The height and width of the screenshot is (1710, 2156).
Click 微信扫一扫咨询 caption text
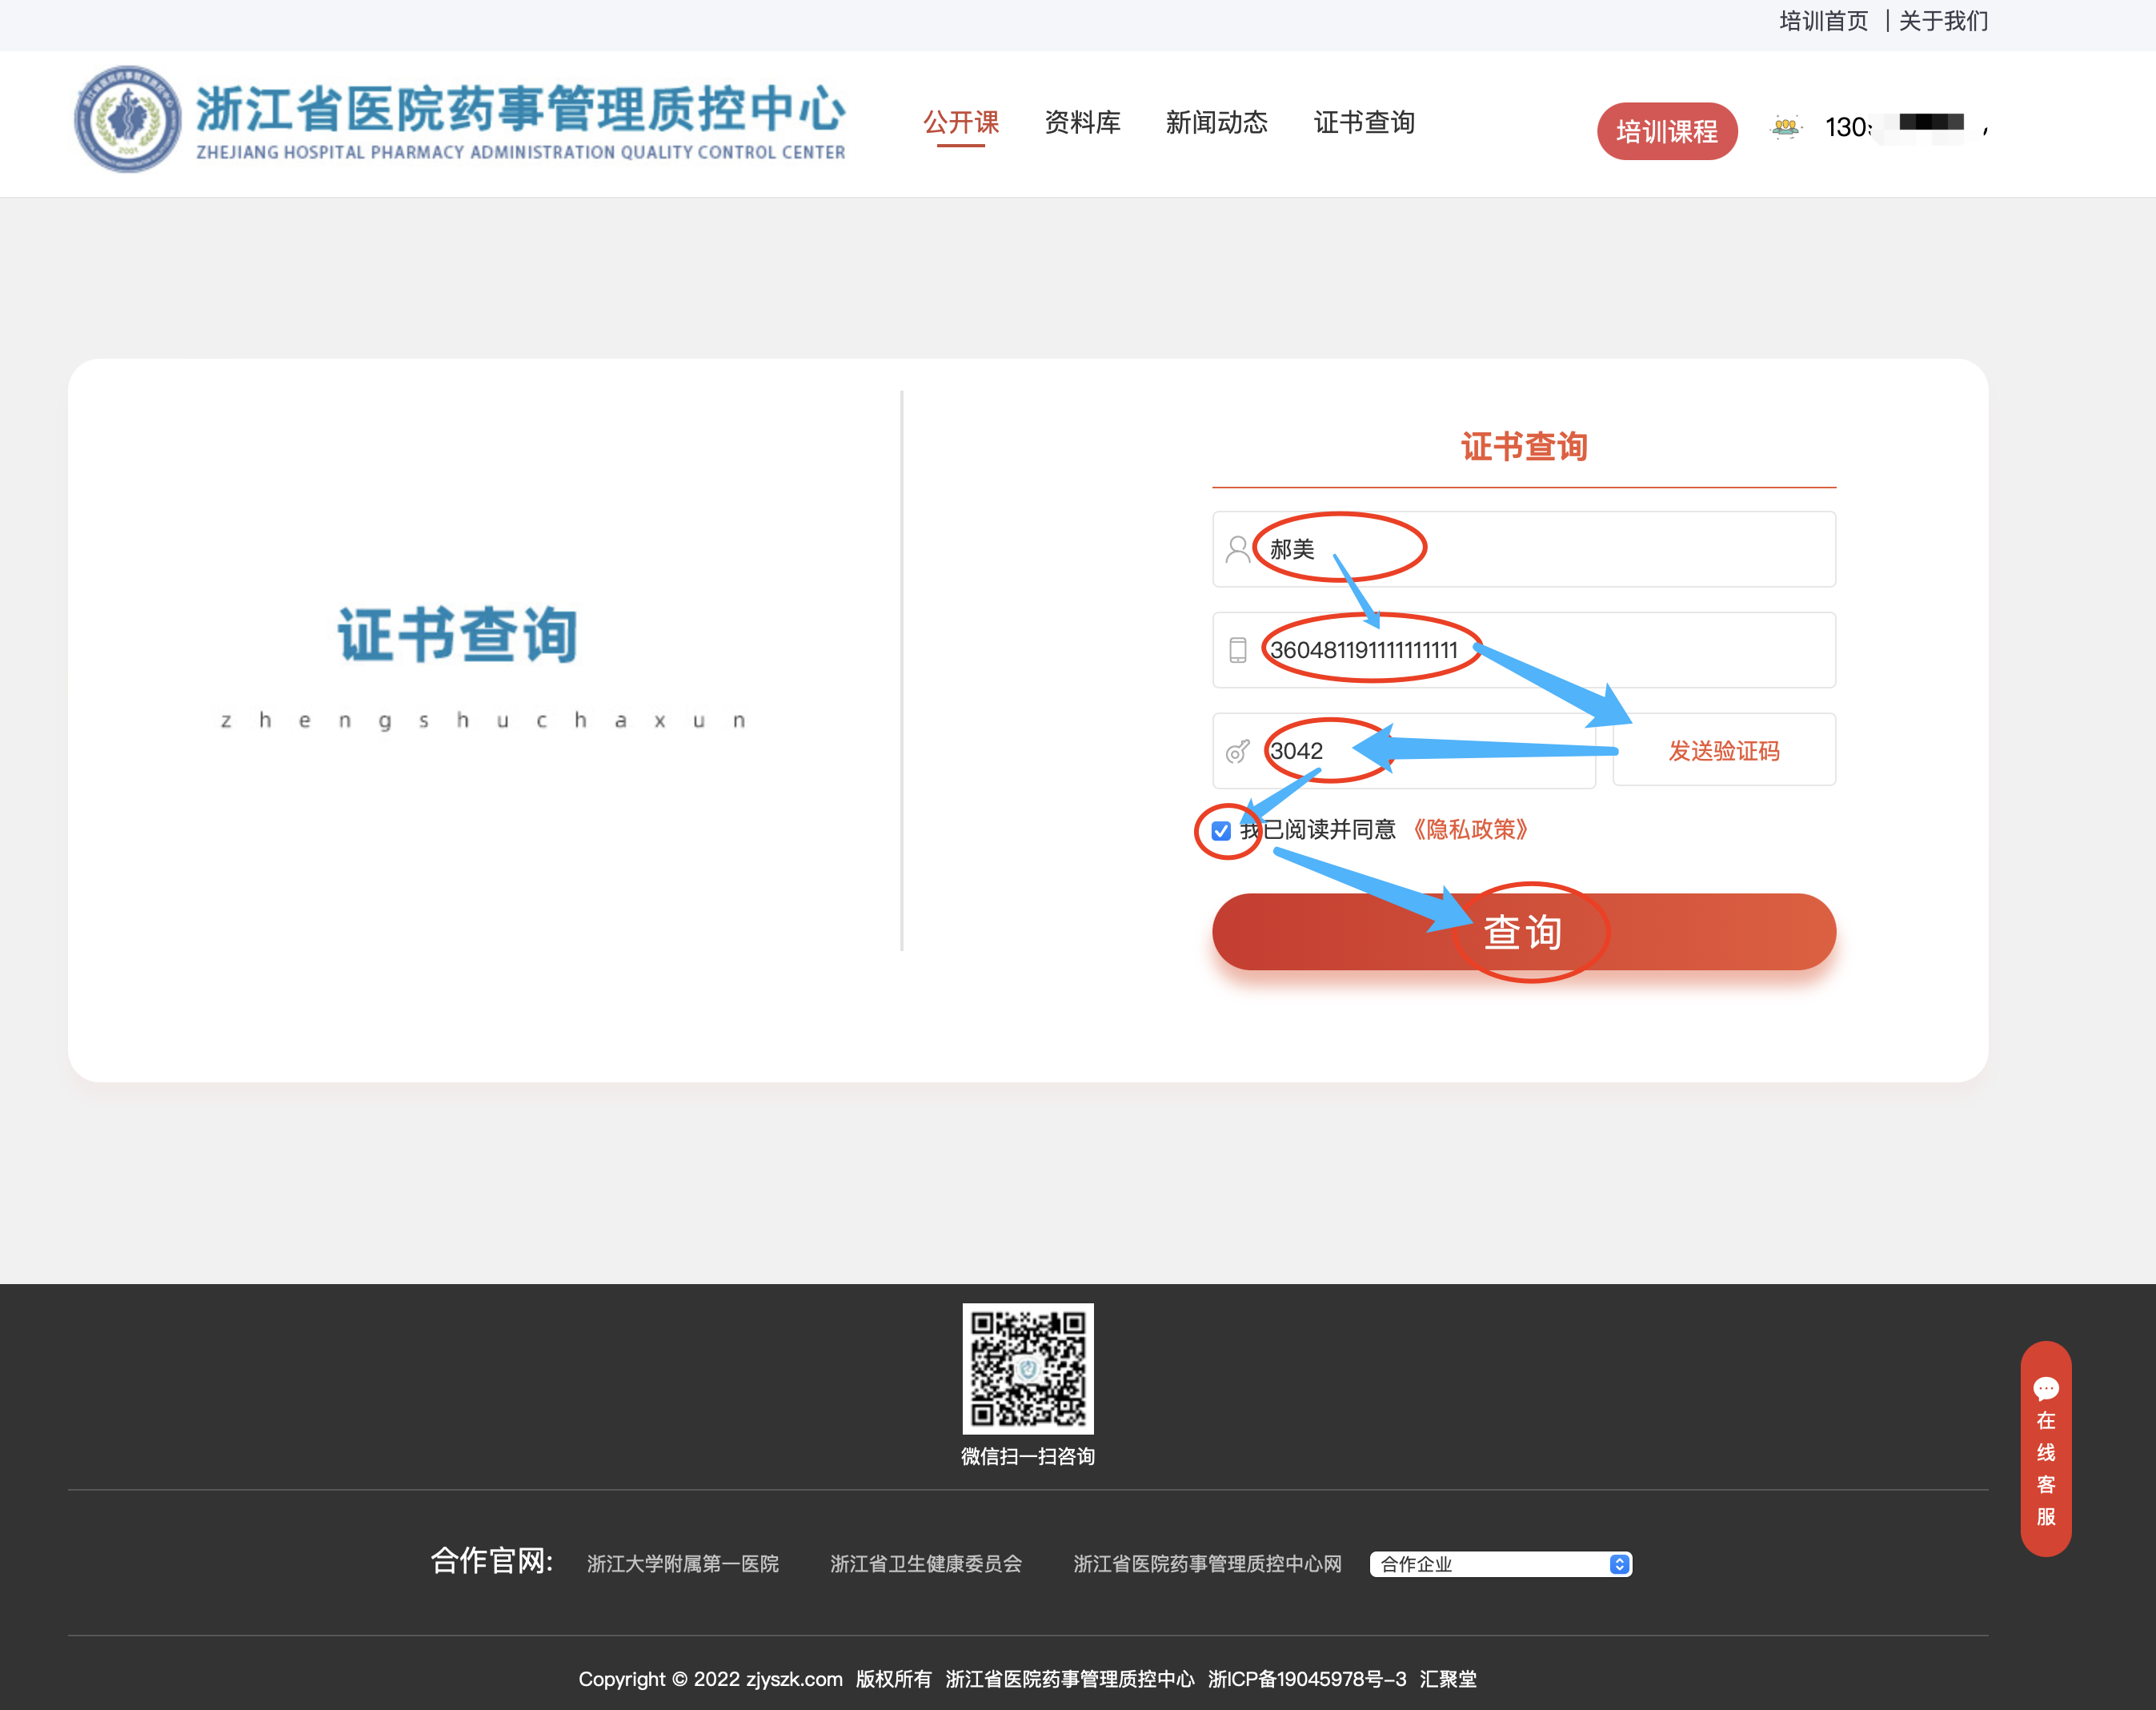(x=1028, y=1457)
